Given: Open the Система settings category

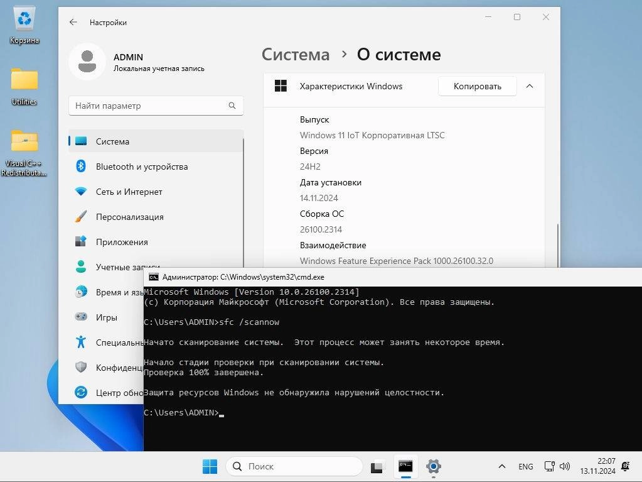Looking at the screenshot, I should (156, 141).
